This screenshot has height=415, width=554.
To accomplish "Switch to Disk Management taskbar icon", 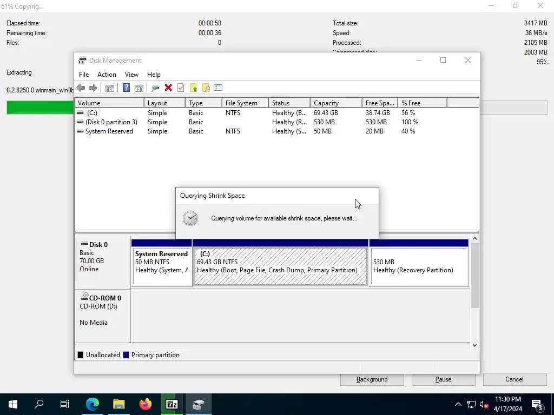I will tap(198, 404).
